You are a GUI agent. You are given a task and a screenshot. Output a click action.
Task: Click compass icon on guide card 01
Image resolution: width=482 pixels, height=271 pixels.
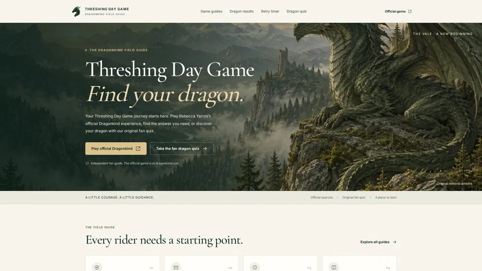click(97, 267)
